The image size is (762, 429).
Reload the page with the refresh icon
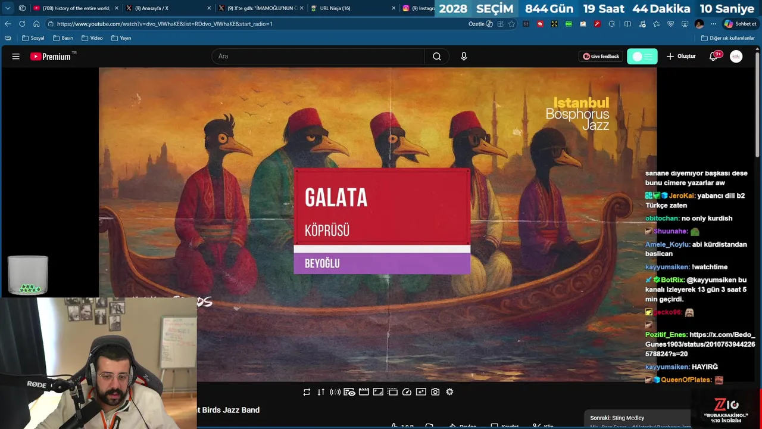(22, 24)
